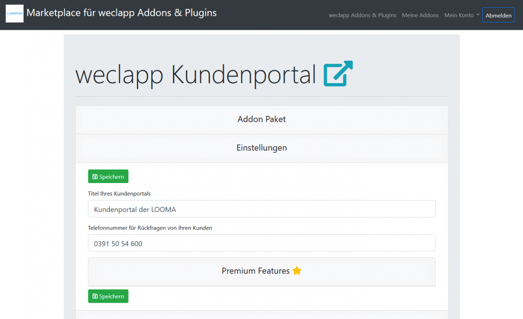Collapse the Einstellungen section

(261, 148)
